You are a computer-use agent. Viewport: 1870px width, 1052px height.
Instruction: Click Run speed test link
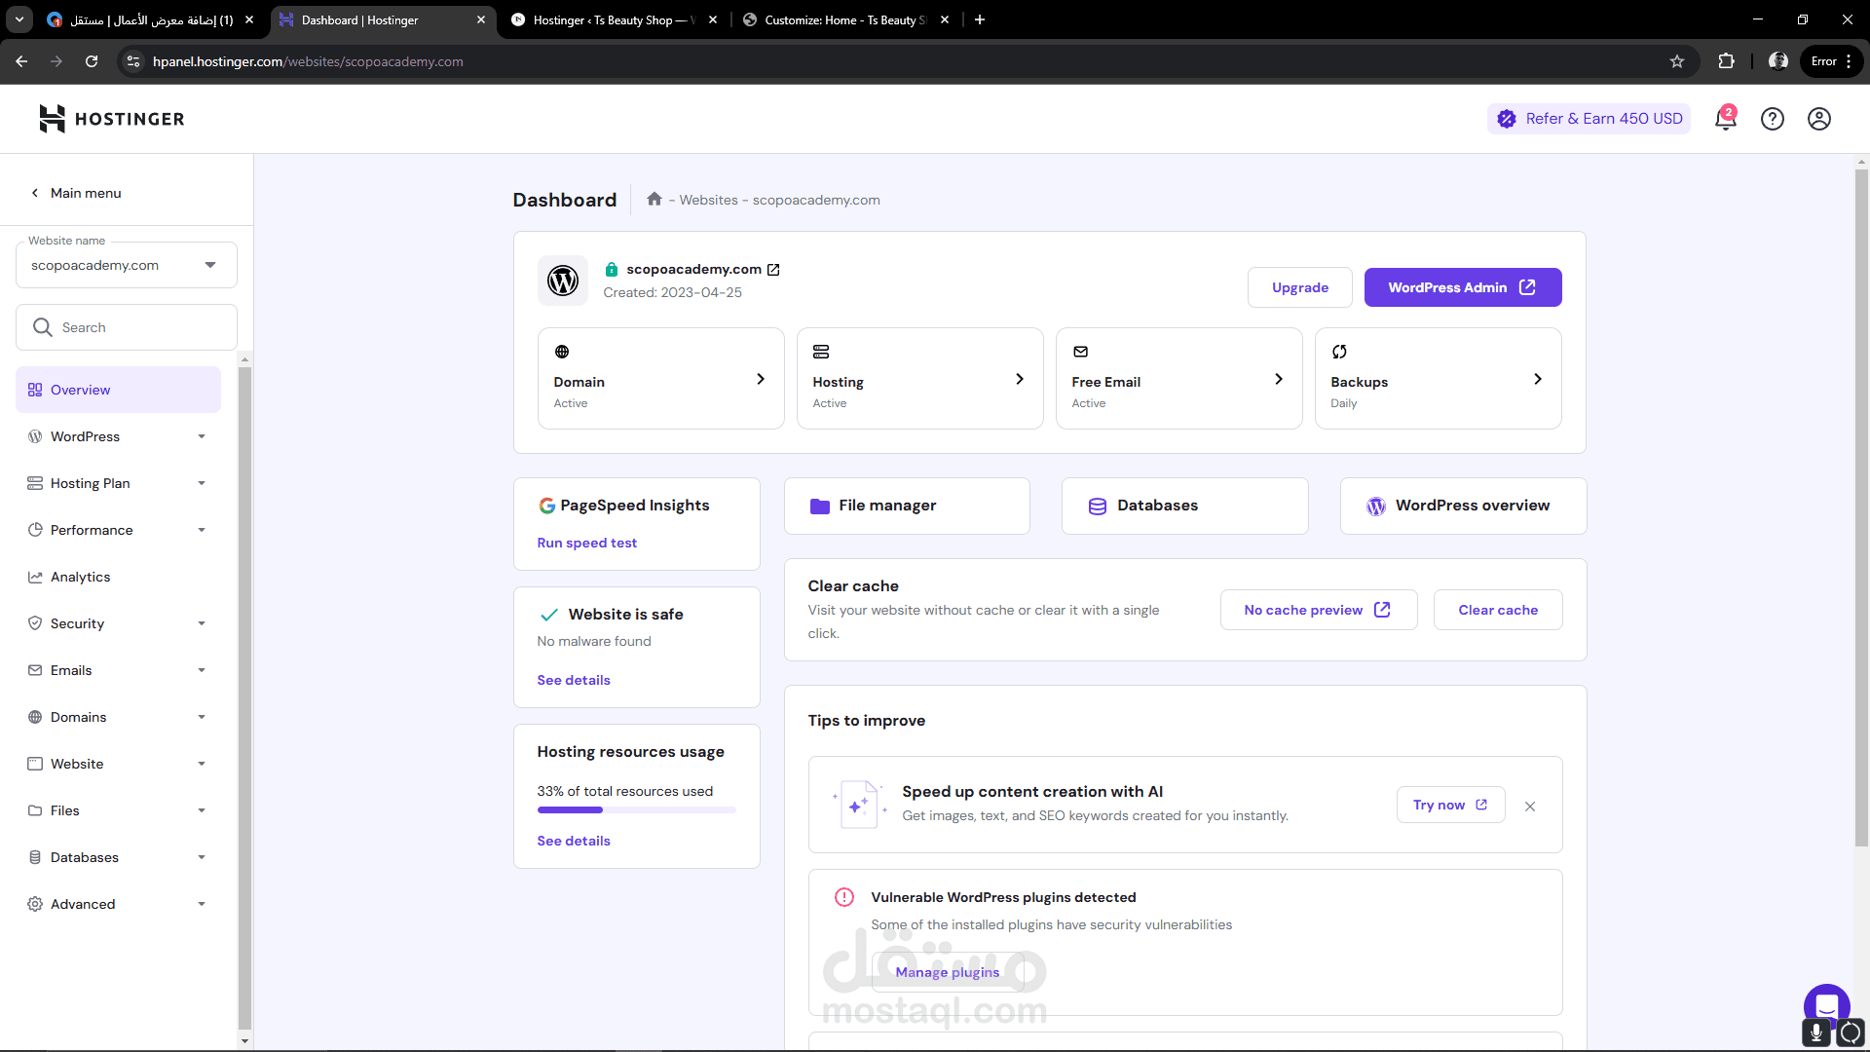586,543
